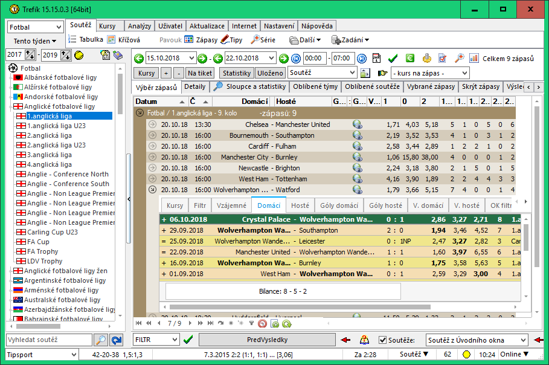Open the Série tool

pos(263,40)
